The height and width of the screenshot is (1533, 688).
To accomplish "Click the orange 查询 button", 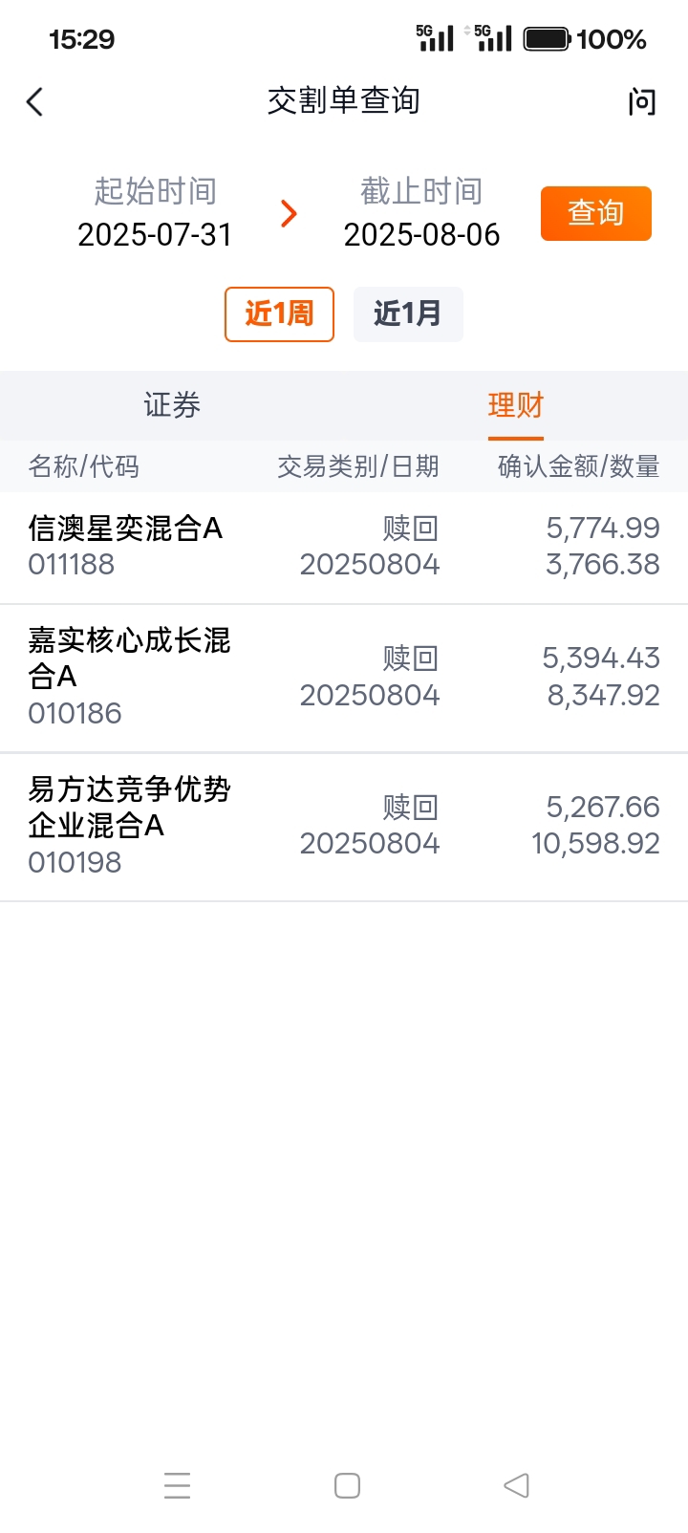I will [x=596, y=213].
